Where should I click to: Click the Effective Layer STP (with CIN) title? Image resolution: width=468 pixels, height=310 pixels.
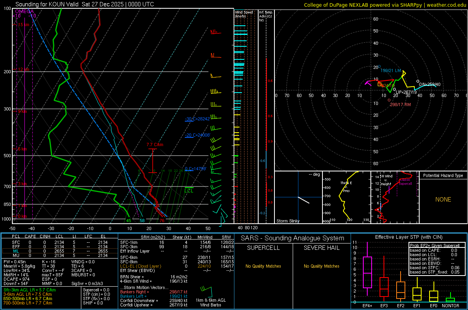coord(409,237)
